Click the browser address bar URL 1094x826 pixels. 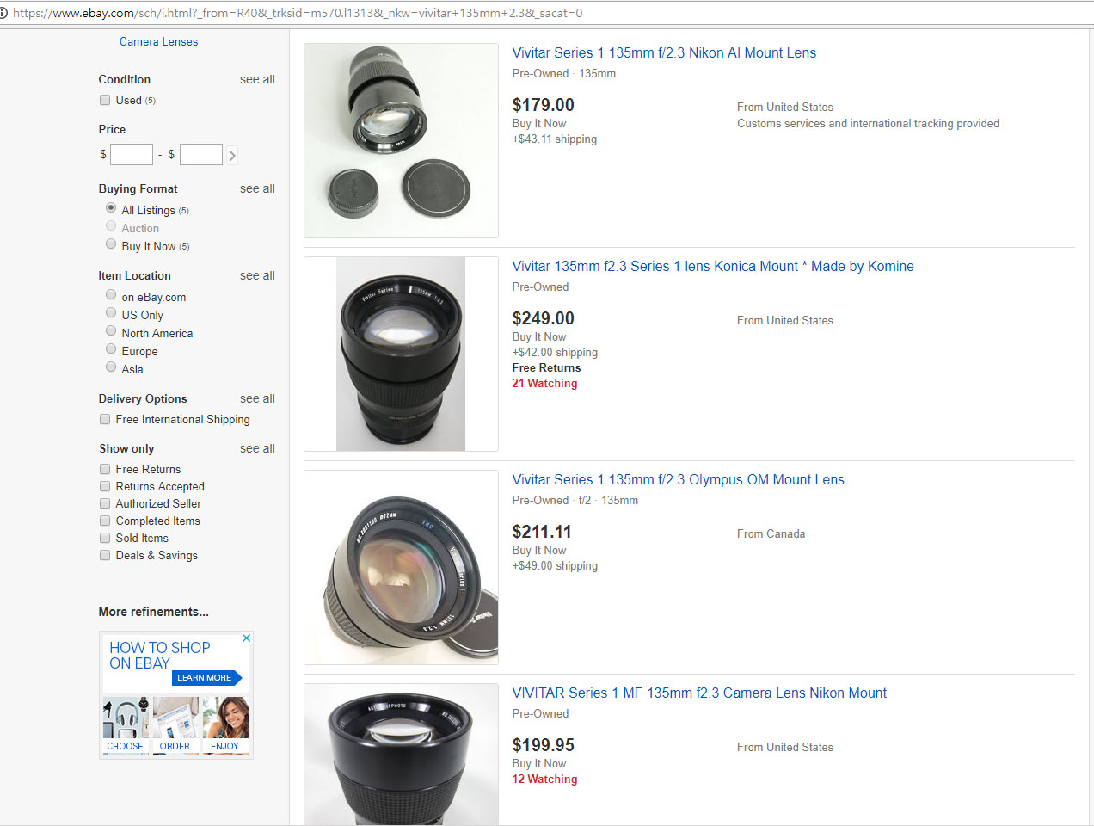(x=298, y=13)
